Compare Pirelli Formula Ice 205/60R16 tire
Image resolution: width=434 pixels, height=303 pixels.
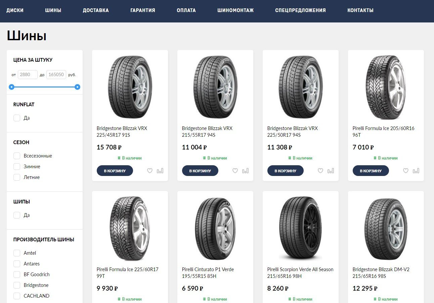(416, 171)
